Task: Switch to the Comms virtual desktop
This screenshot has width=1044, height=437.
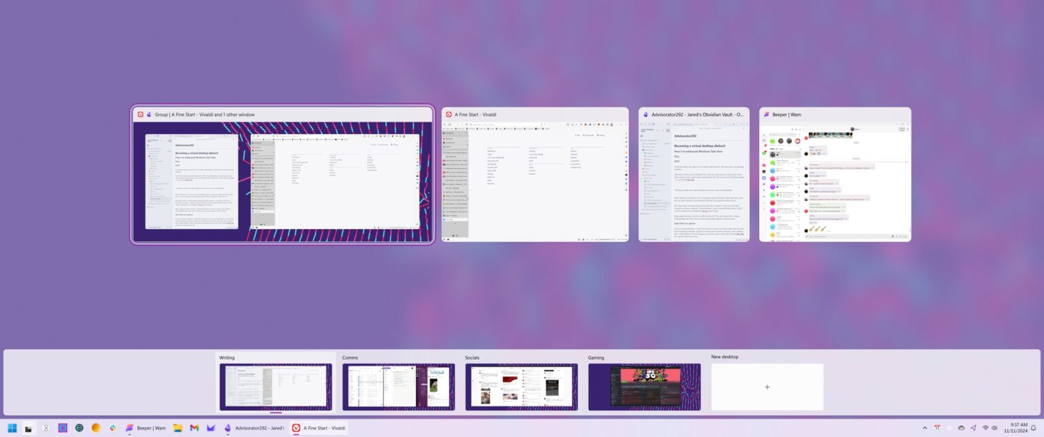Action: [398, 386]
